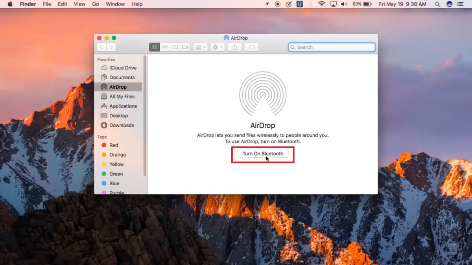
Task: Select AirDrop in sidebar
Action: point(118,87)
